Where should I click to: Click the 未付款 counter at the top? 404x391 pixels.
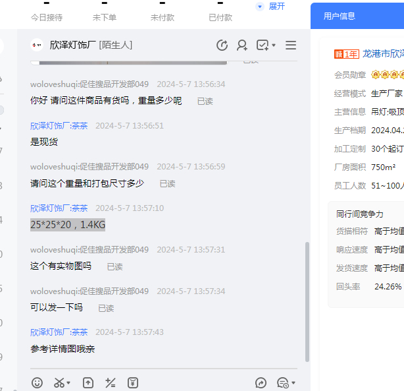point(163,18)
